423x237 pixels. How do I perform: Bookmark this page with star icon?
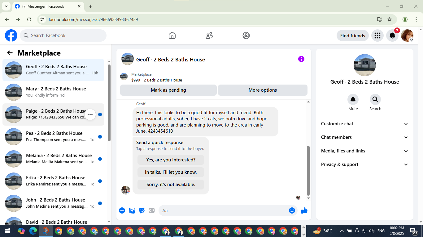click(x=390, y=19)
